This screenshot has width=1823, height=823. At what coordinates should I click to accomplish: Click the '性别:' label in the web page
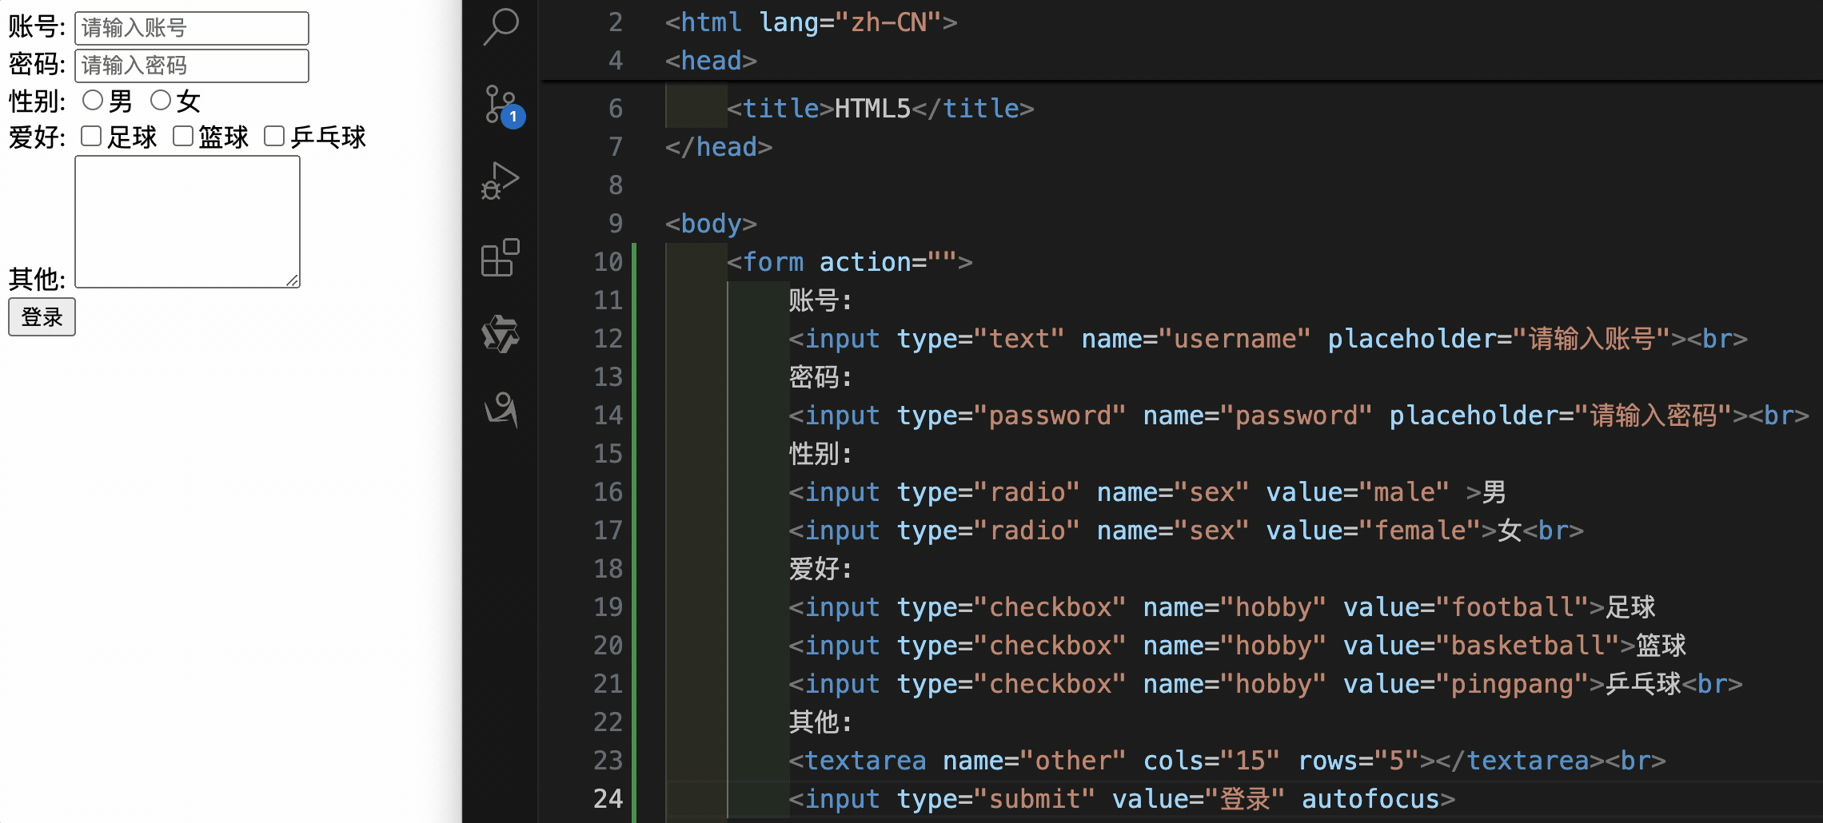(x=37, y=101)
